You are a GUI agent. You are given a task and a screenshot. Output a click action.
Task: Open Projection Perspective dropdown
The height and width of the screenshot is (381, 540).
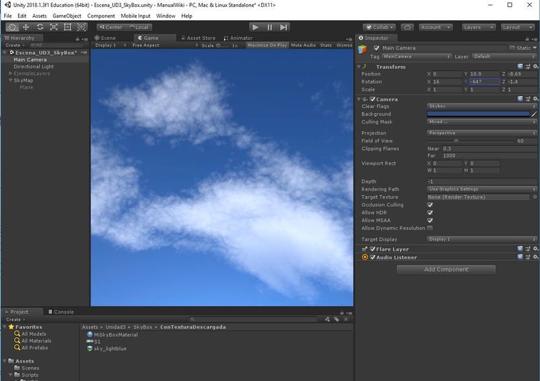coord(482,133)
